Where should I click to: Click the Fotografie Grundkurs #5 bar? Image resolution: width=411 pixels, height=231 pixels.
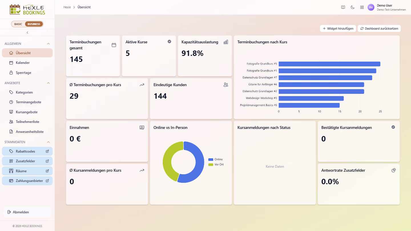pos(329,64)
